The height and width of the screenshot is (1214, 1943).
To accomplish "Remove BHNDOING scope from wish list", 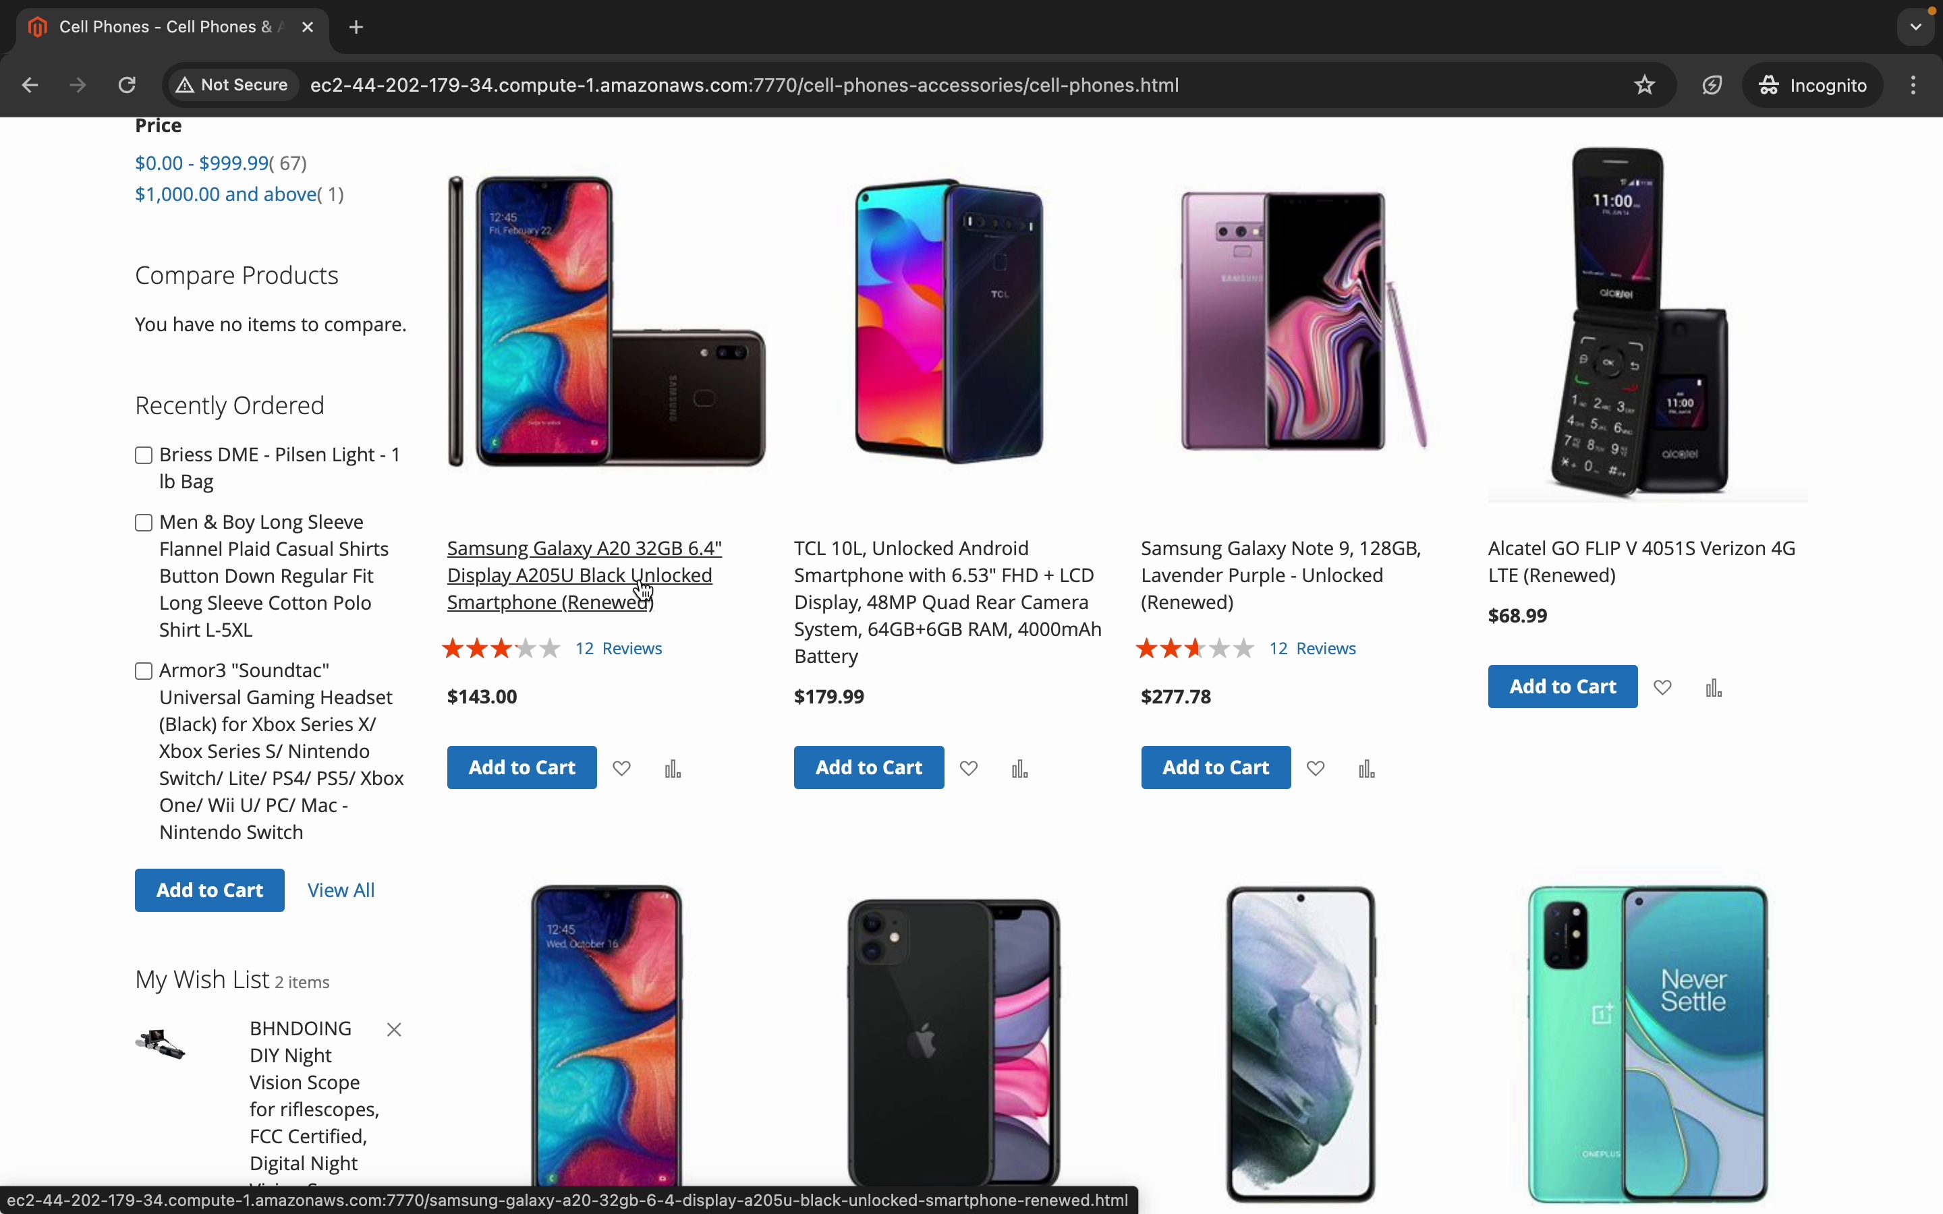I will pos(393,1029).
